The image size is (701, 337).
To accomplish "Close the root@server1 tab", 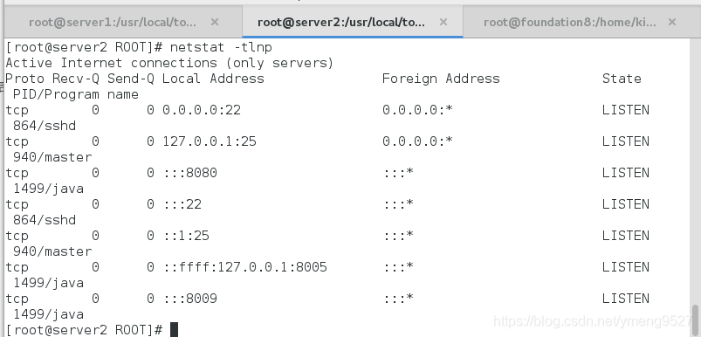I will point(215,22).
